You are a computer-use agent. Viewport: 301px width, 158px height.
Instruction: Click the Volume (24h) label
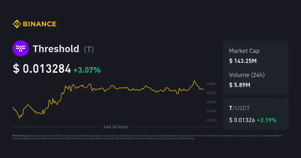click(247, 75)
